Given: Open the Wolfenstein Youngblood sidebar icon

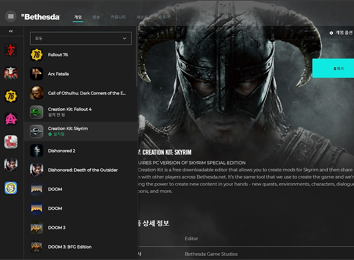Looking at the screenshot, I should click(x=11, y=73).
